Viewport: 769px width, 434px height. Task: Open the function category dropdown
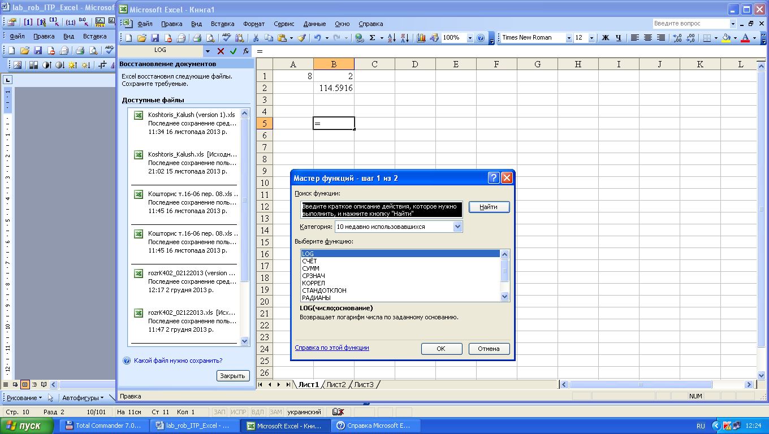click(457, 227)
